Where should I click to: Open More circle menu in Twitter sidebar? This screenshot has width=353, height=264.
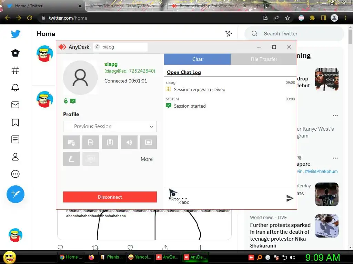15,174
